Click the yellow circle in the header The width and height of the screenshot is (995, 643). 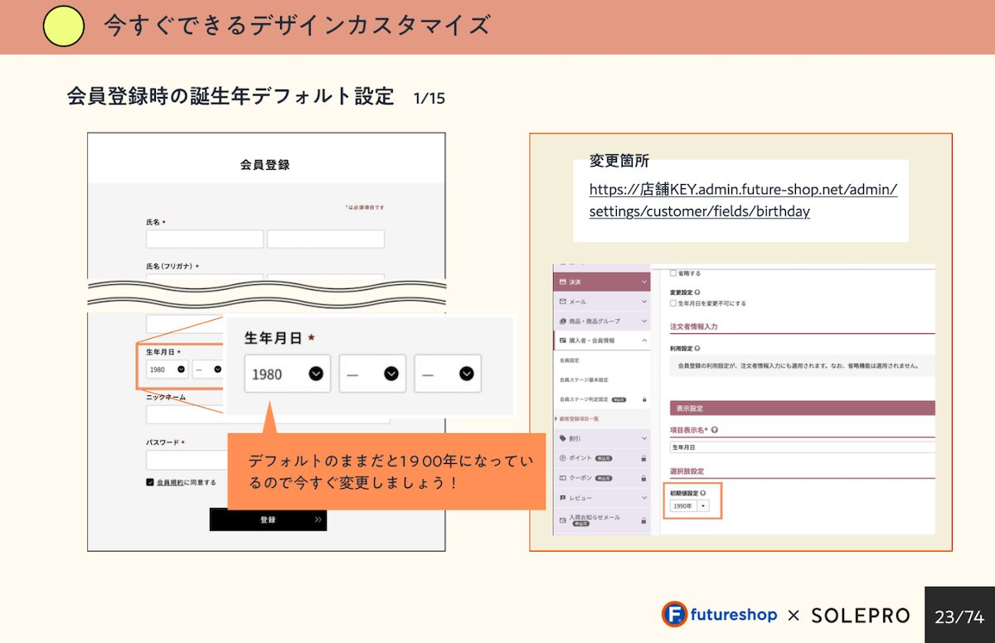[64, 26]
